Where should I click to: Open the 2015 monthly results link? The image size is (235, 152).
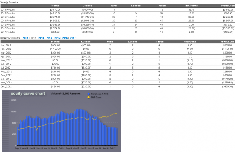click(57, 38)
